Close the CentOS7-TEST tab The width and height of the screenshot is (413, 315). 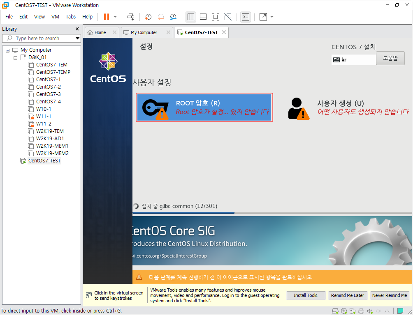(x=224, y=32)
